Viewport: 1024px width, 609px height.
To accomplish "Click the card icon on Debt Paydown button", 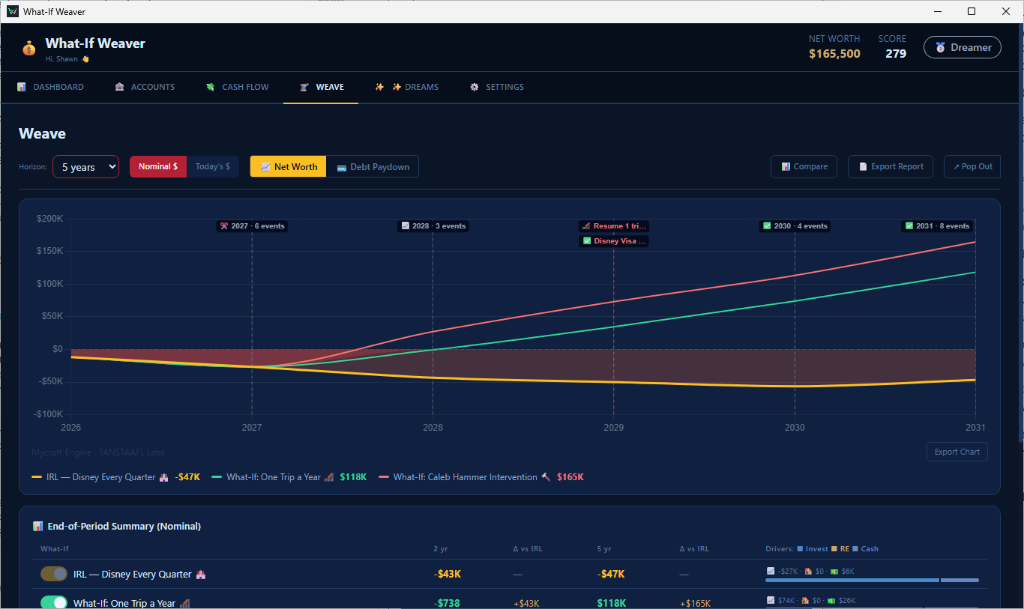I will pyautogui.click(x=342, y=167).
